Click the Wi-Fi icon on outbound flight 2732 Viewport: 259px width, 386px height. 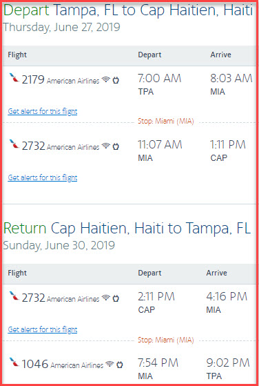pyautogui.click(x=106, y=146)
